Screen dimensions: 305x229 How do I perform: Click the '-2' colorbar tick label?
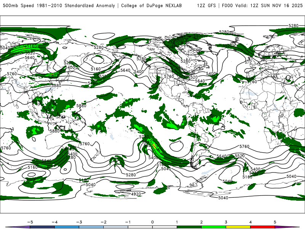(103, 222)
